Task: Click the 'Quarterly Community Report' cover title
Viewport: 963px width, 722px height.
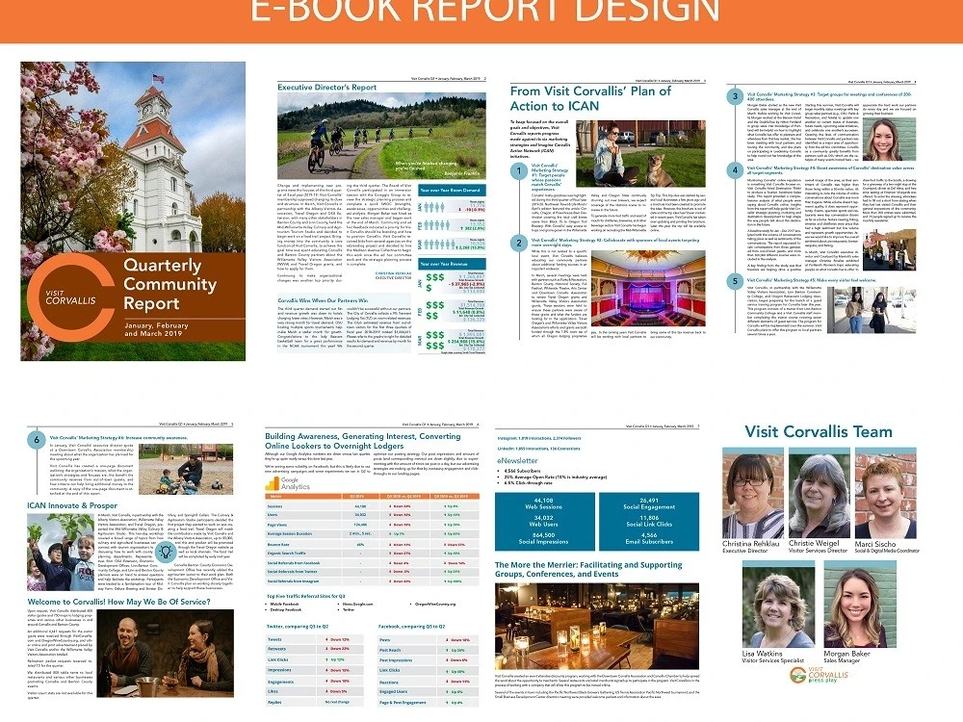Action: (169, 284)
